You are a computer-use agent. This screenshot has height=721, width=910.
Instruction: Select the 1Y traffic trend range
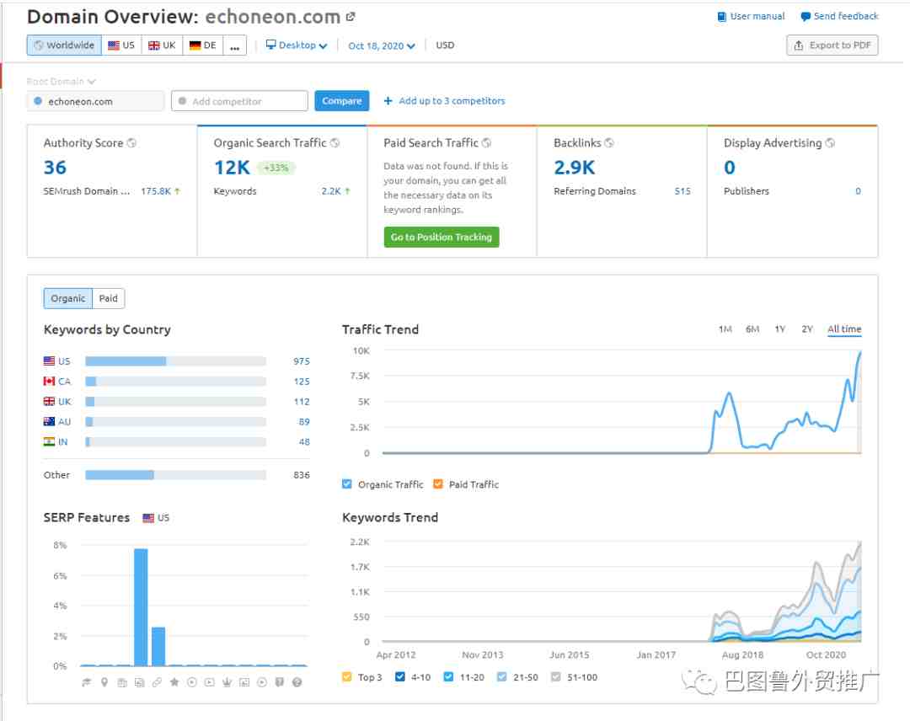pos(779,328)
